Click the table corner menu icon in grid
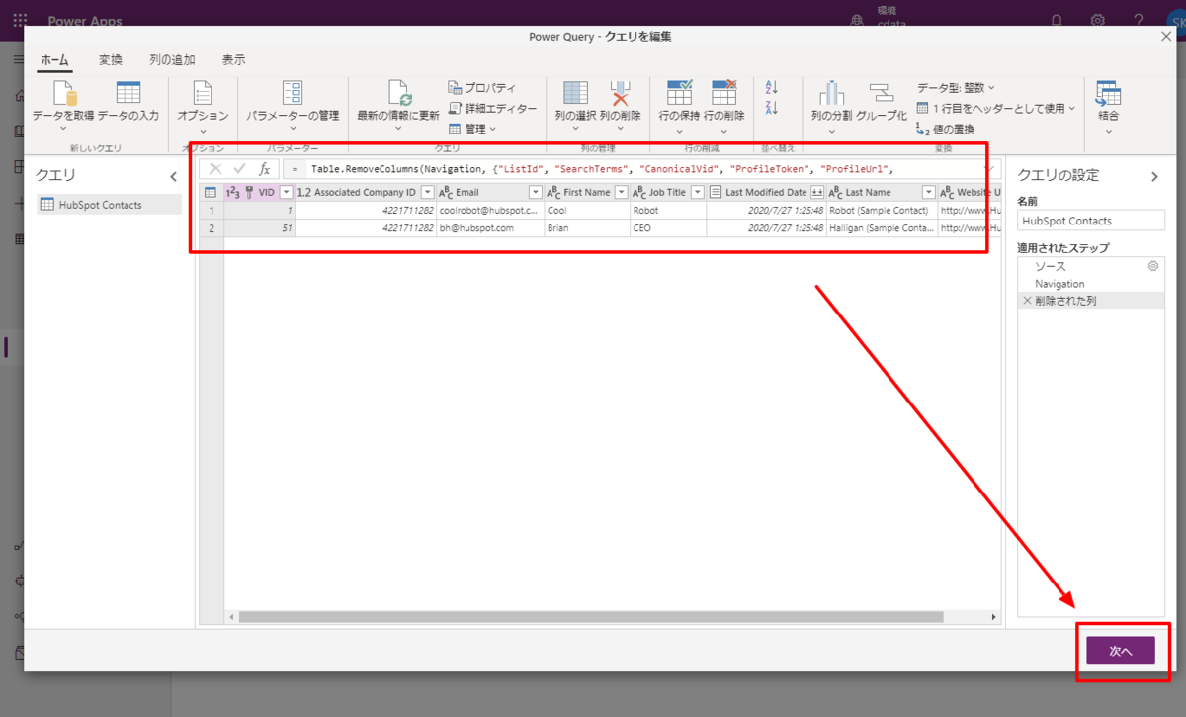The height and width of the screenshot is (717, 1186). pos(211,192)
